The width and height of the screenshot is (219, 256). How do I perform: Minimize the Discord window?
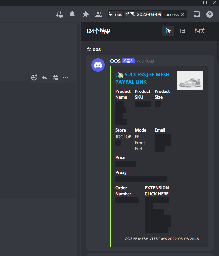(x=196, y=3)
